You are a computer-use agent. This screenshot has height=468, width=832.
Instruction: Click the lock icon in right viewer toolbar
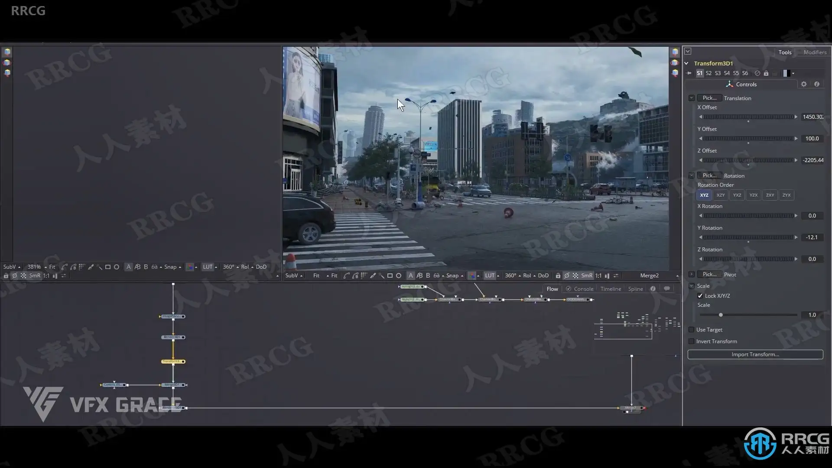tap(558, 276)
